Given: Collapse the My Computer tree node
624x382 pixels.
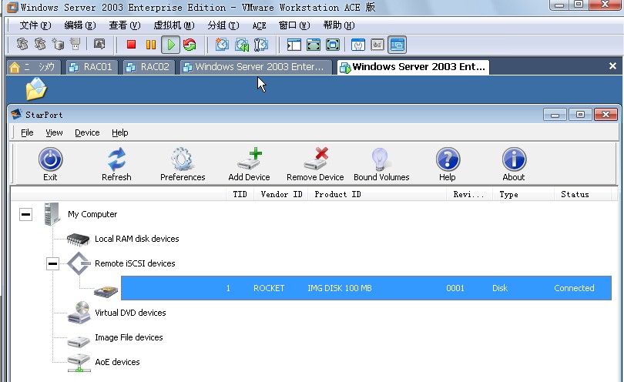Looking at the screenshot, I should [x=26, y=214].
